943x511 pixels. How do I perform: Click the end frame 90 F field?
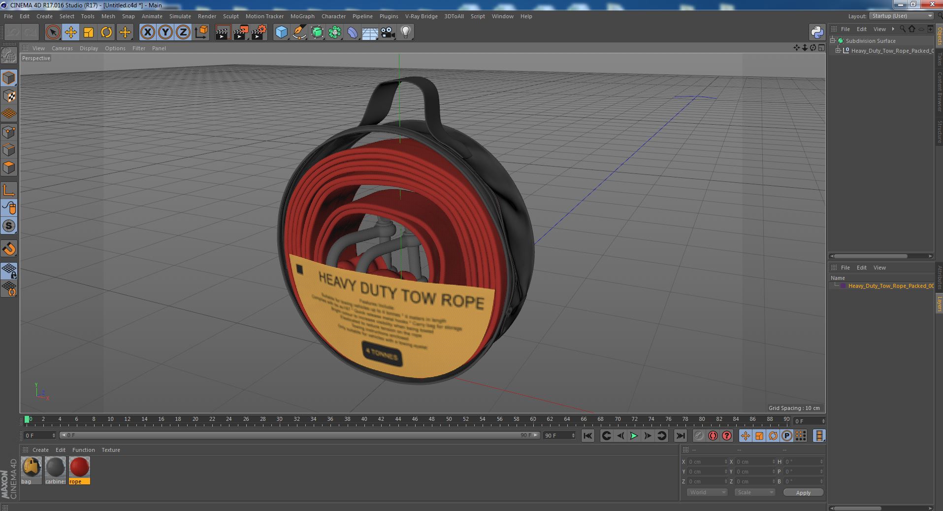click(559, 436)
